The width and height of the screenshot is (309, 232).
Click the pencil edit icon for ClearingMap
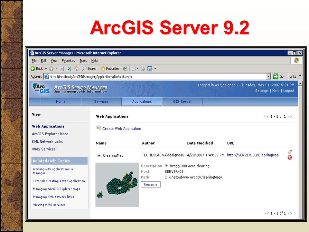click(290, 152)
